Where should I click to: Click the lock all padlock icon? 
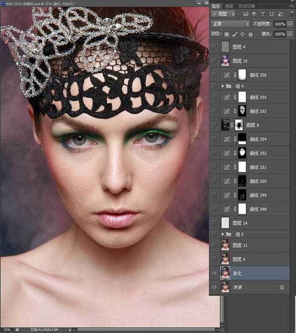pyautogui.click(x=250, y=34)
